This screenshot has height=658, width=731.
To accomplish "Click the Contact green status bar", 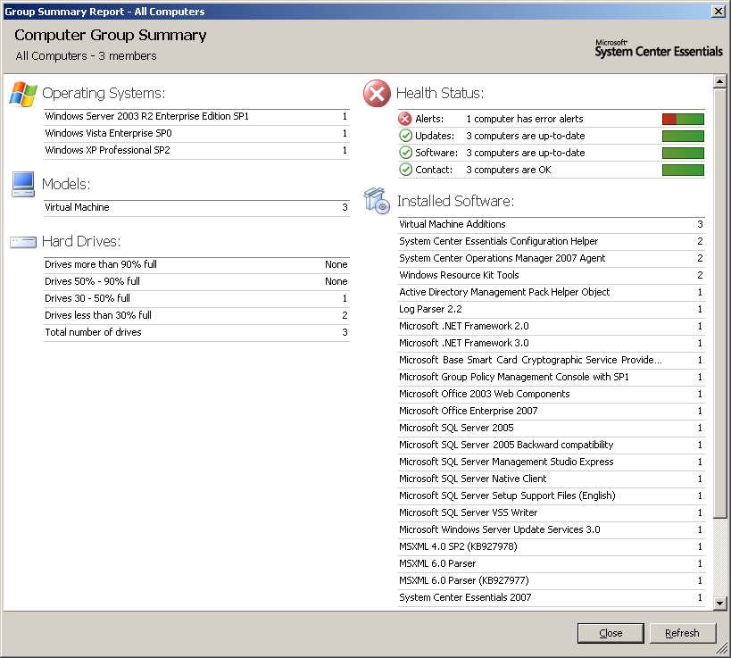I will click(683, 170).
